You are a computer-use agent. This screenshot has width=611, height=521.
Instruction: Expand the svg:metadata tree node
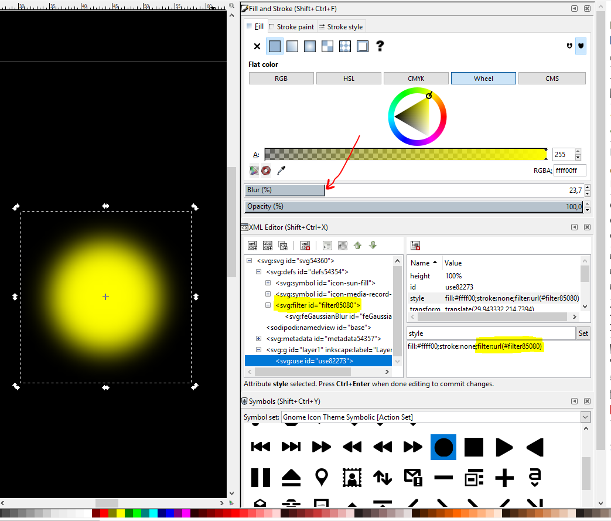[258, 339]
